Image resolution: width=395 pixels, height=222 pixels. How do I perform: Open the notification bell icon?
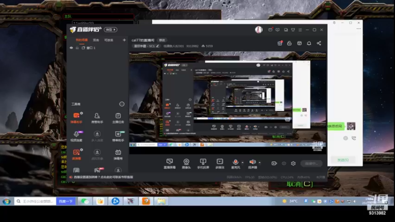309,43
